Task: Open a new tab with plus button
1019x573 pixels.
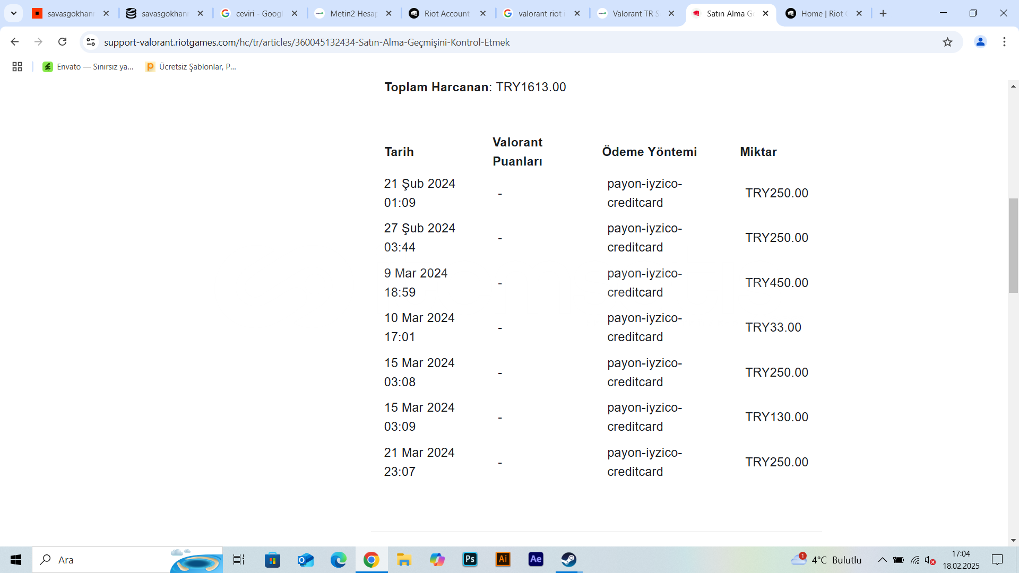Action: [x=883, y=13]
